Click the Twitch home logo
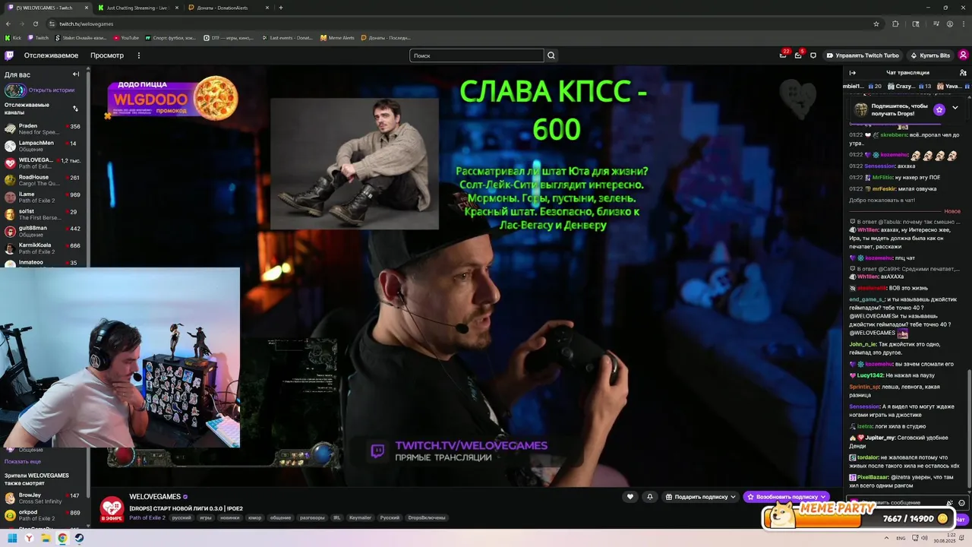The width and height of the screenshot is (972, 547). (x=9, y=55)
